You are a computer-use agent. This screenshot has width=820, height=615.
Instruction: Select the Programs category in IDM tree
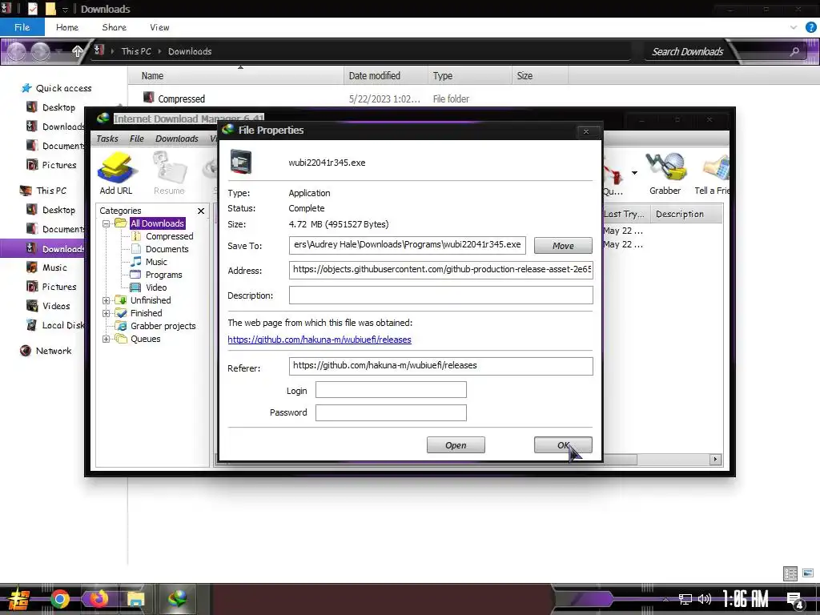(163, 275)
